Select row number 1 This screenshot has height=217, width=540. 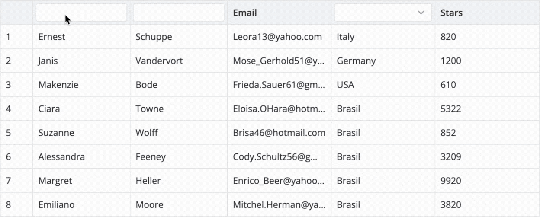click(8, 37)
